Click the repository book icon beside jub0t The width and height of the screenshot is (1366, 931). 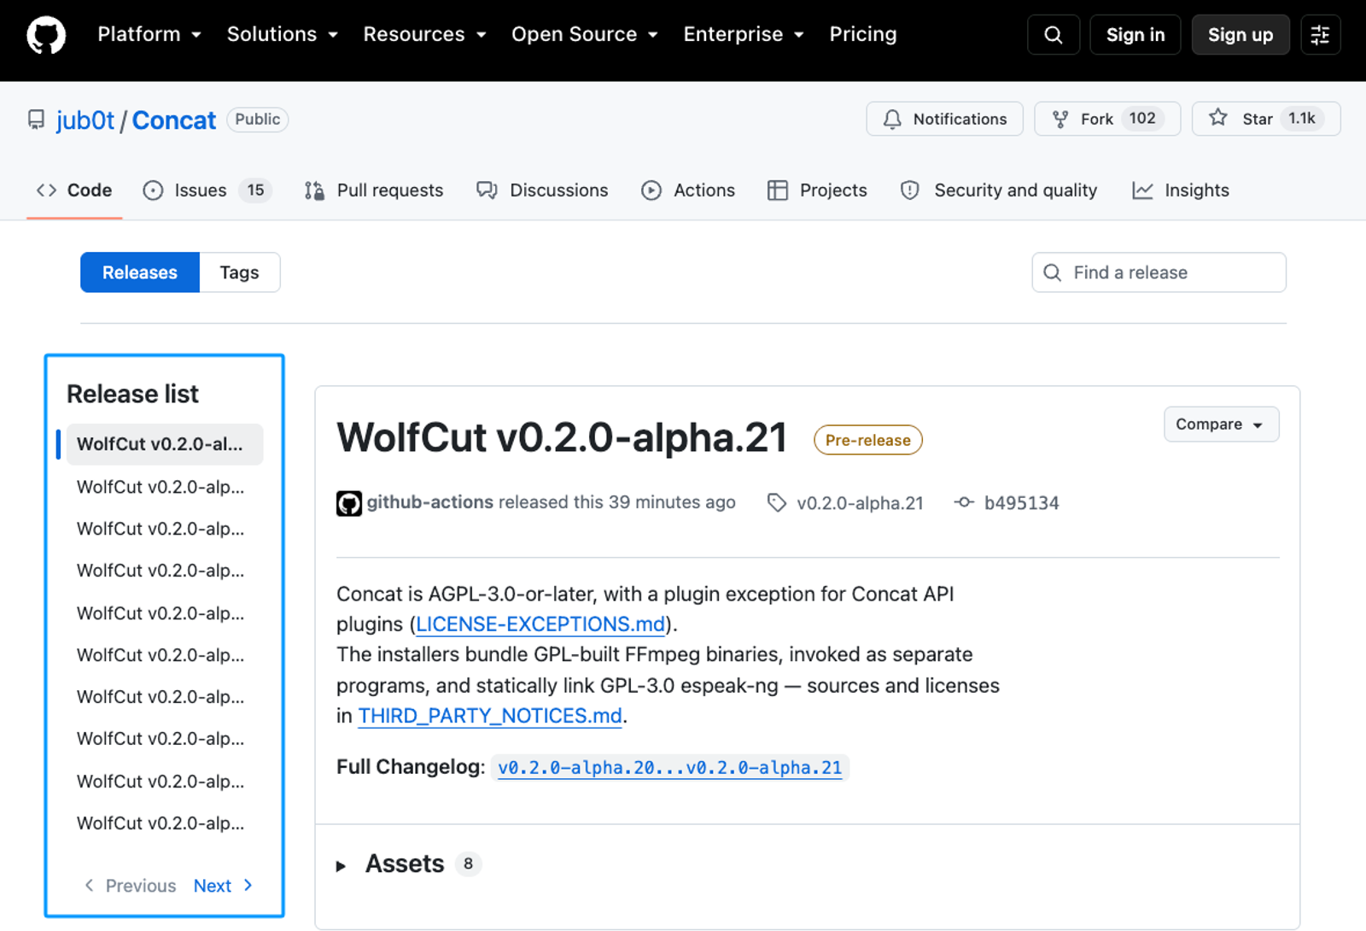36,120
